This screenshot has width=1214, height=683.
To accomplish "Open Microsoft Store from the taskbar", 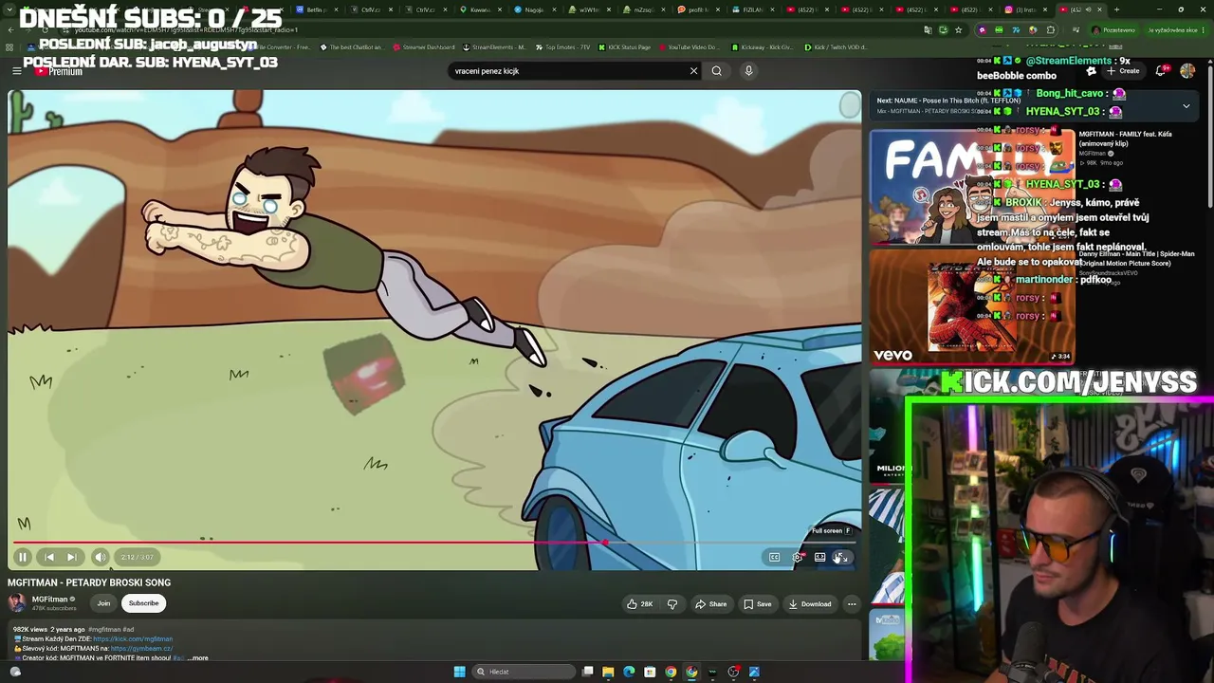I will point(650,672).
